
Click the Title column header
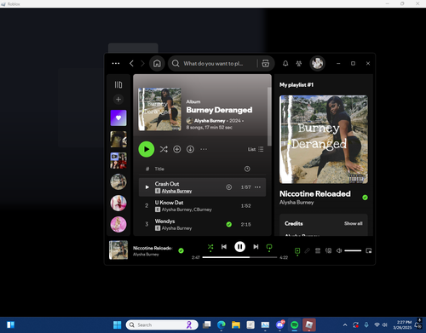[159, 169]
